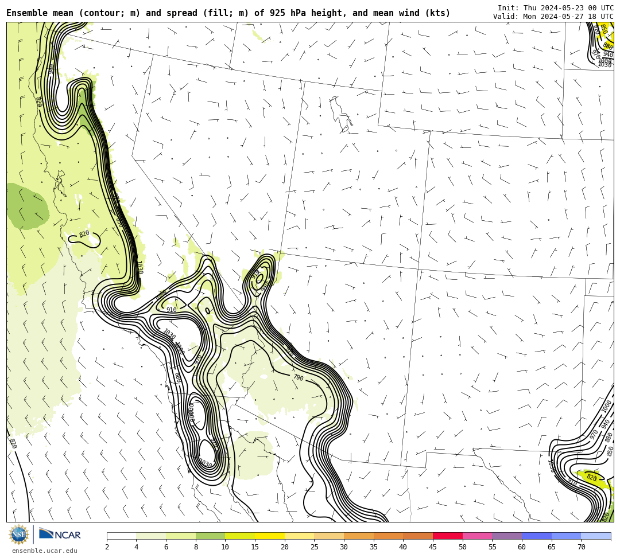Click the blue 60–65 colorbar swatch
Image resolution: width=620 pixels, height=558 pixels.
pyautogui.click(x=537, y=536)
